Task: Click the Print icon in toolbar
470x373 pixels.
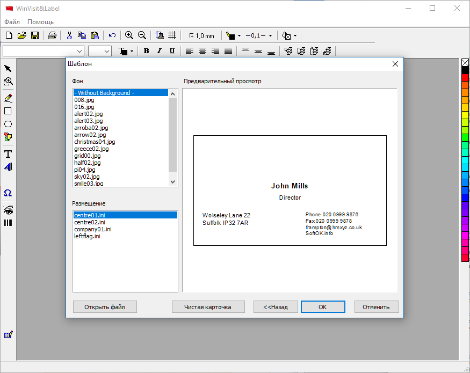Action: click(52, 35)
